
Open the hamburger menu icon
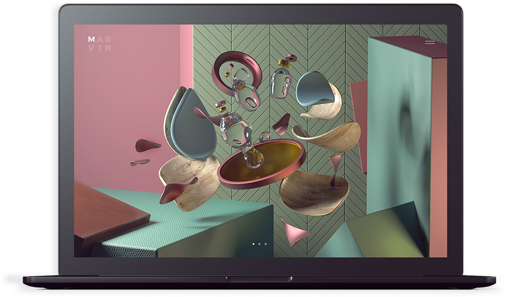pyautogui.click(x=429, y=43)
